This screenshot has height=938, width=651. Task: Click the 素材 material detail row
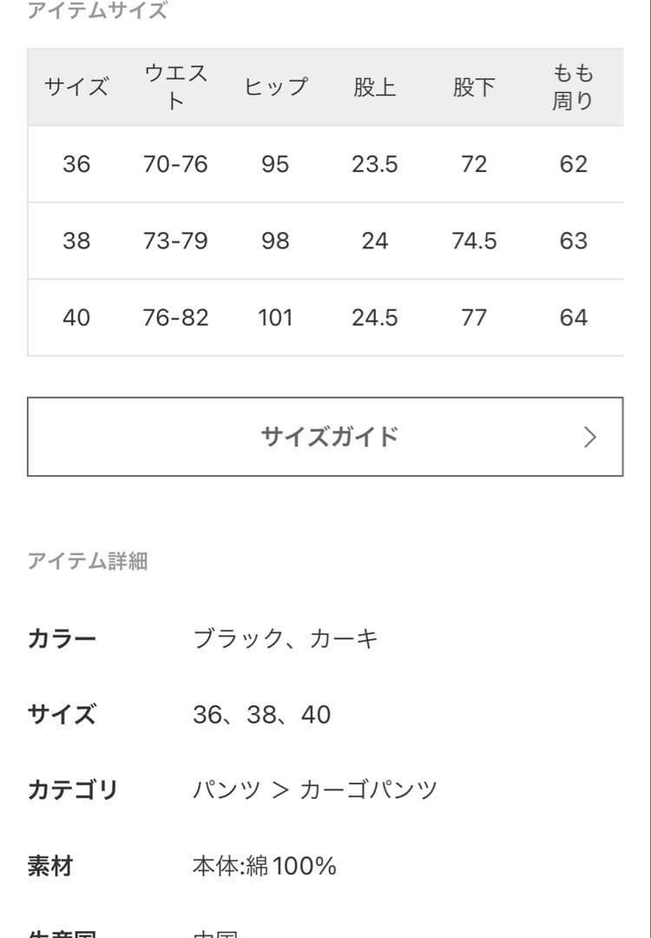tap(54, 865)
